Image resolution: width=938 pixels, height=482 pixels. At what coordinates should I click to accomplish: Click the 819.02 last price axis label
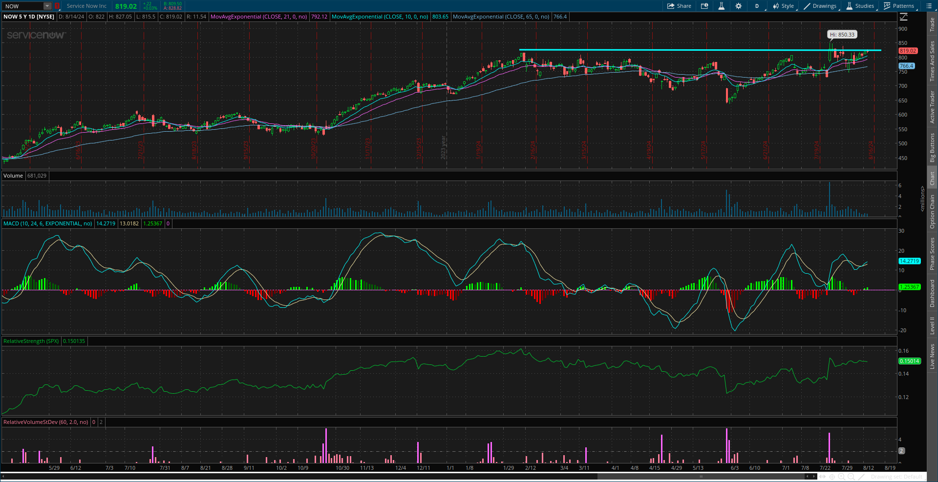pos(908,51)
